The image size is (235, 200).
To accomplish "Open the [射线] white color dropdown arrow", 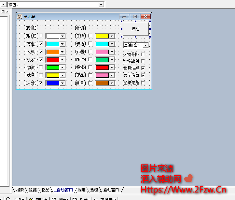I will tap(62, 36).
